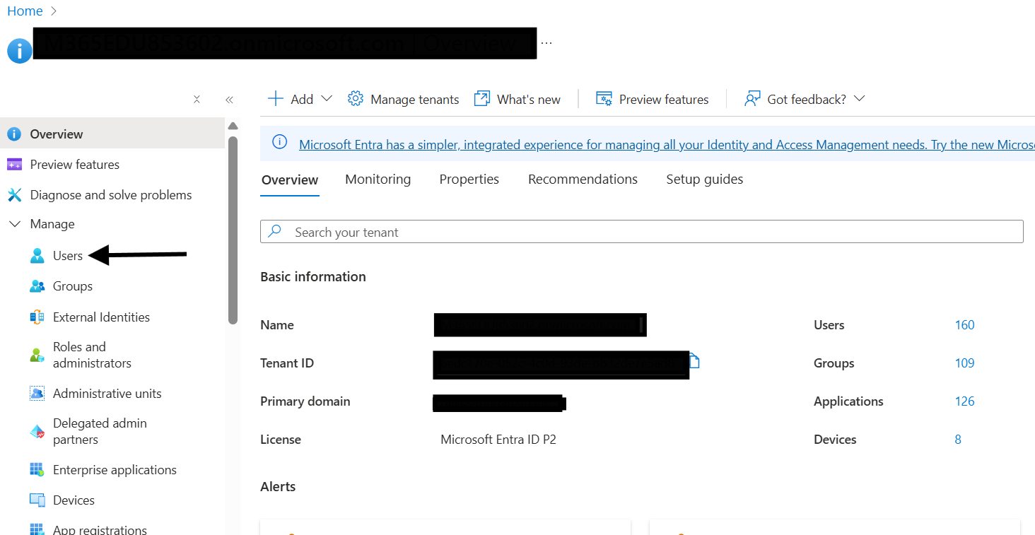The width and height of the screenshot is (1035, 535).
Task: Open Enterprise applications menu item
Action: pos(115,470)
